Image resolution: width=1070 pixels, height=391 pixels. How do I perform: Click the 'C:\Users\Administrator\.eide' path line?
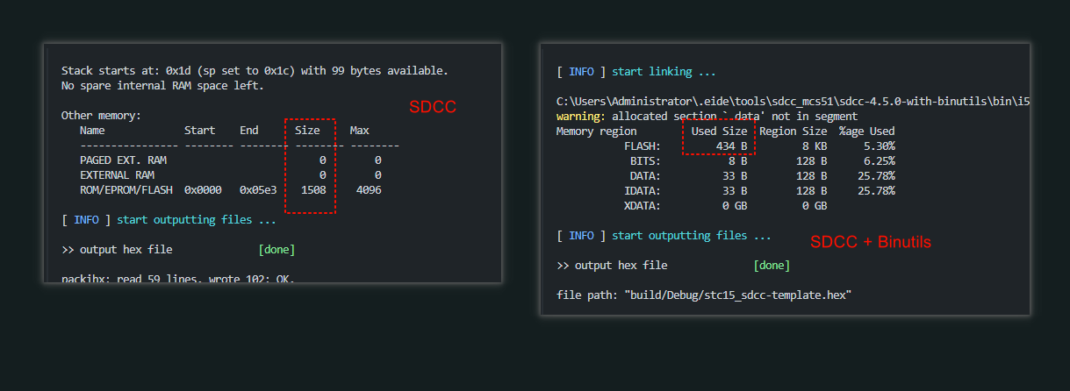pyautogui.click(x=793, y=102)
